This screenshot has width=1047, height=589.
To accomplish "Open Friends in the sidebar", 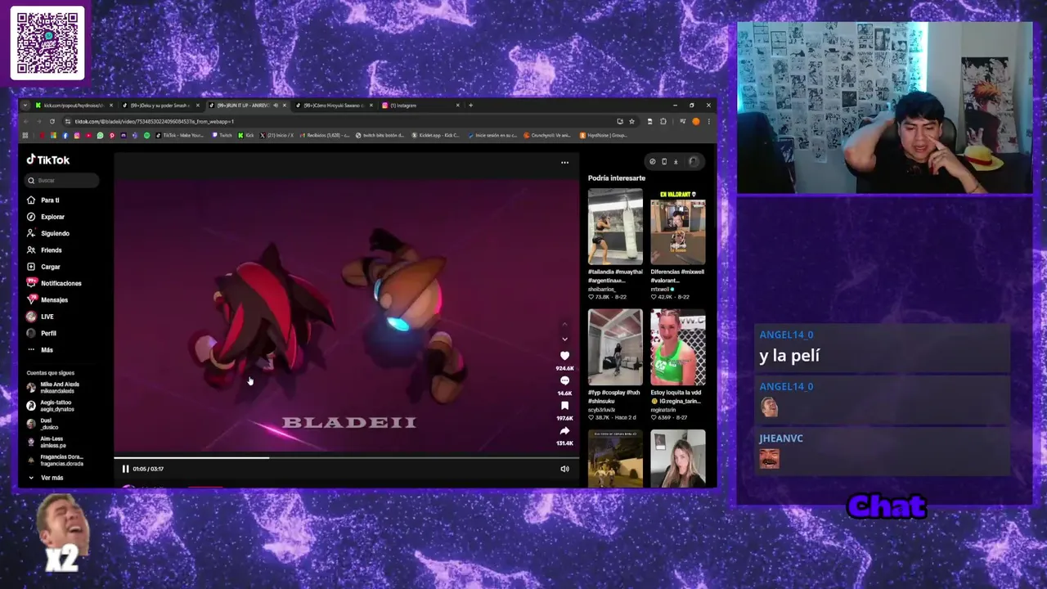I will coord(51,250).
